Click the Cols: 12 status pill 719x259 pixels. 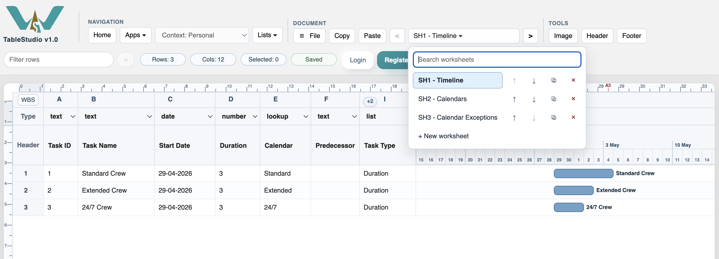point(213,60)
